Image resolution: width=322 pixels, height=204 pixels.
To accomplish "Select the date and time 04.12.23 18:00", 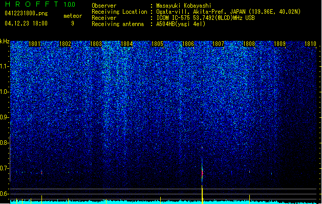I will click(x=26, y=23).
